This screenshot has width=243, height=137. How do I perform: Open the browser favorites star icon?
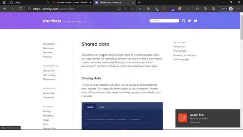coord(197,9)
